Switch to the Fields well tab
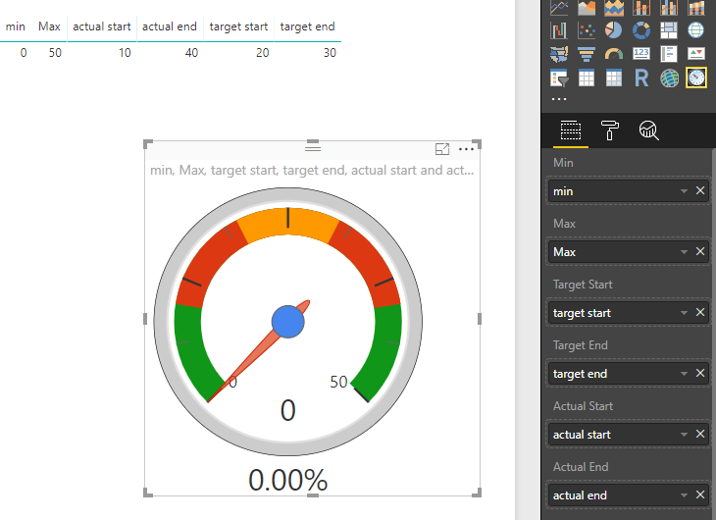716x520 pixels. (x=570, y=130)
